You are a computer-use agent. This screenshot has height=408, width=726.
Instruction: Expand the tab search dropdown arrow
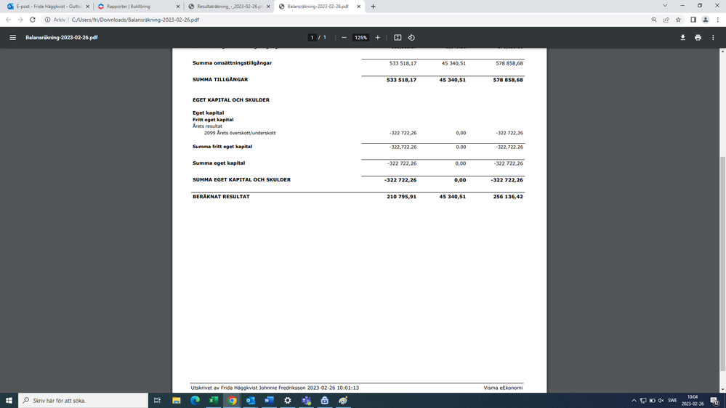click(664, 6)
